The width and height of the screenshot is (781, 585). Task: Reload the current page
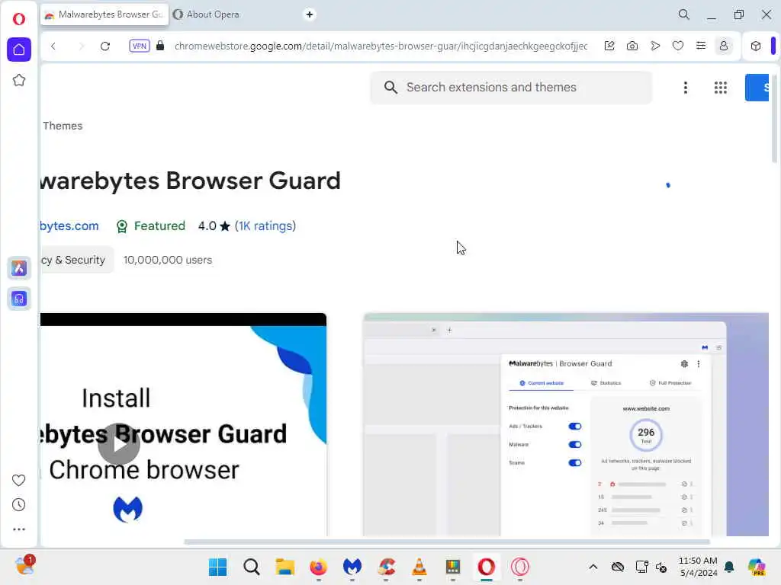104,46
